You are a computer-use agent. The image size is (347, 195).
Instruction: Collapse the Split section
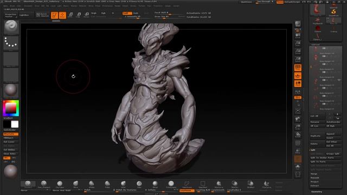(x=313, y=150)
